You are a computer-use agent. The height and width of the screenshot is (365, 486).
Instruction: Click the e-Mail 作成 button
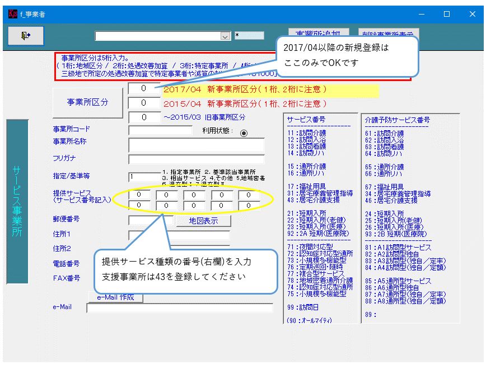tap(115, 297)
